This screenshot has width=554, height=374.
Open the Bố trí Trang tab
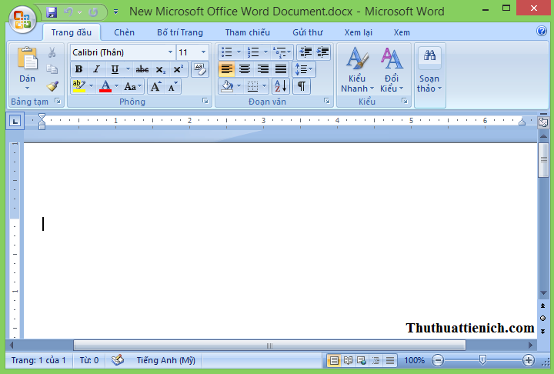pos(179,32)
